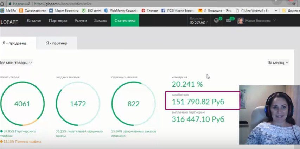
Task: Go to the Партнеры menu item
Action: tap(58, 21)
